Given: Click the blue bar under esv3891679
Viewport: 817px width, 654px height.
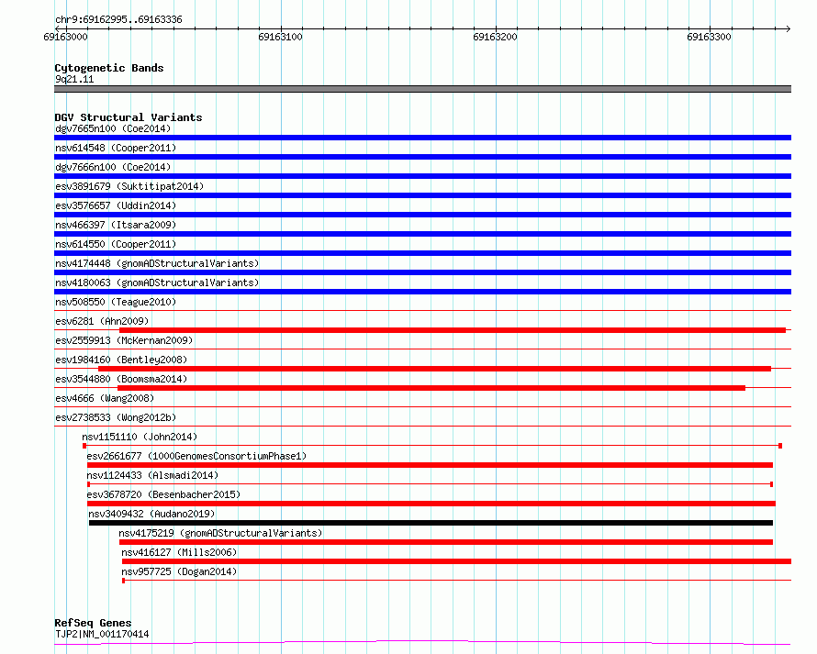Looking at the screenshot, I should pos(422,195).
